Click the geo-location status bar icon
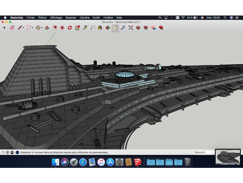 [x=3, y=152]
